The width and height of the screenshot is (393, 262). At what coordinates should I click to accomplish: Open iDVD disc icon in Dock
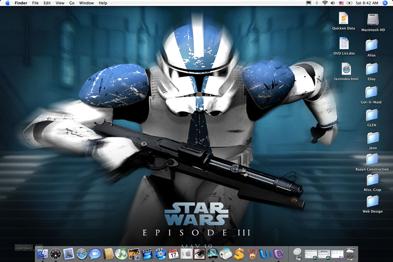161,254
